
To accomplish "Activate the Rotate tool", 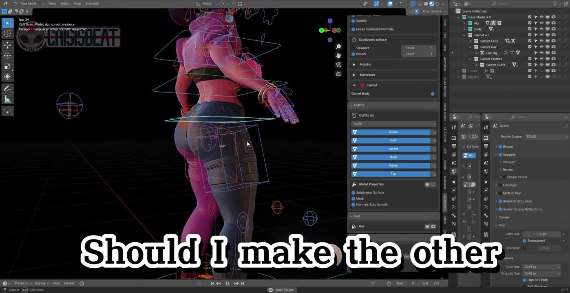I will click(x=7, y=55).
